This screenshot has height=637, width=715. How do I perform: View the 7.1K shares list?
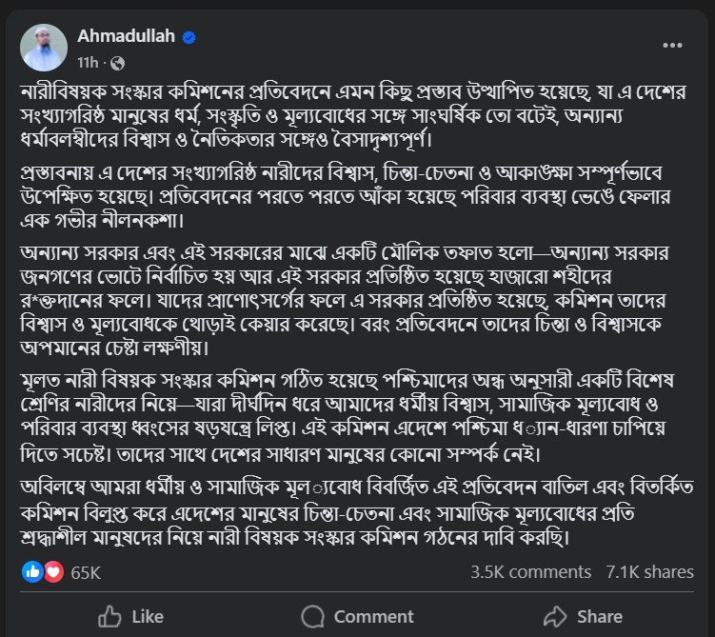coord(650,572)
